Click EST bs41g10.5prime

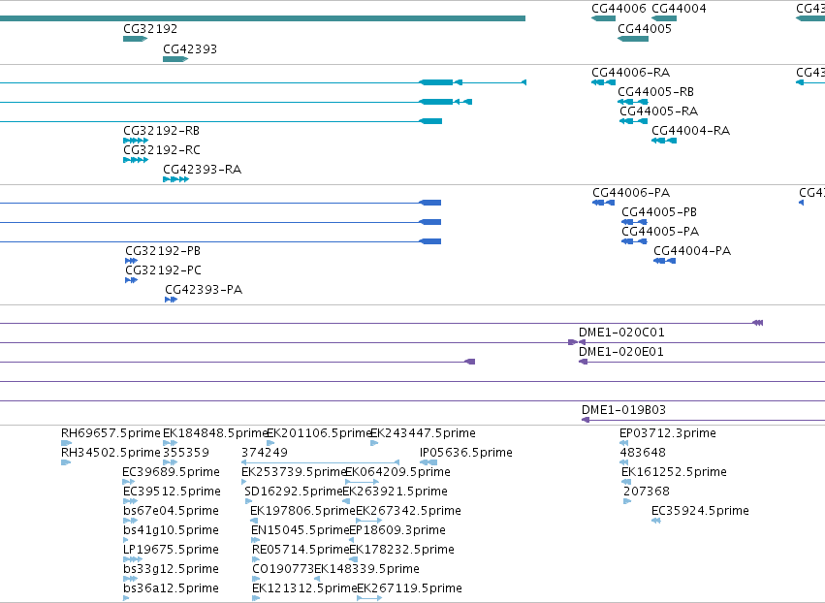point(171,530)
